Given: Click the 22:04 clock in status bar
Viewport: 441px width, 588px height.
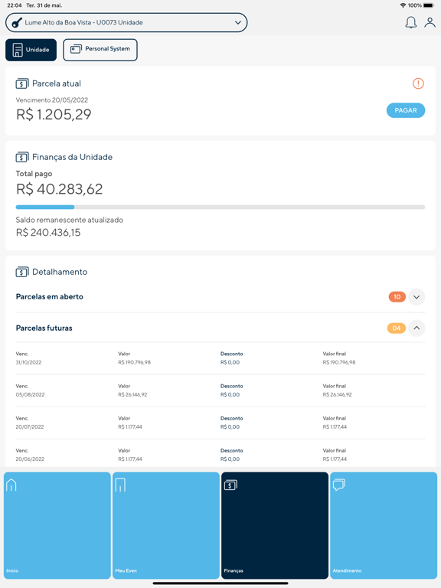Looking at the screenshot, I should tap(15, 5).
